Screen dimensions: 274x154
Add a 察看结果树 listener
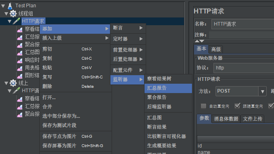tap(168, 79)
